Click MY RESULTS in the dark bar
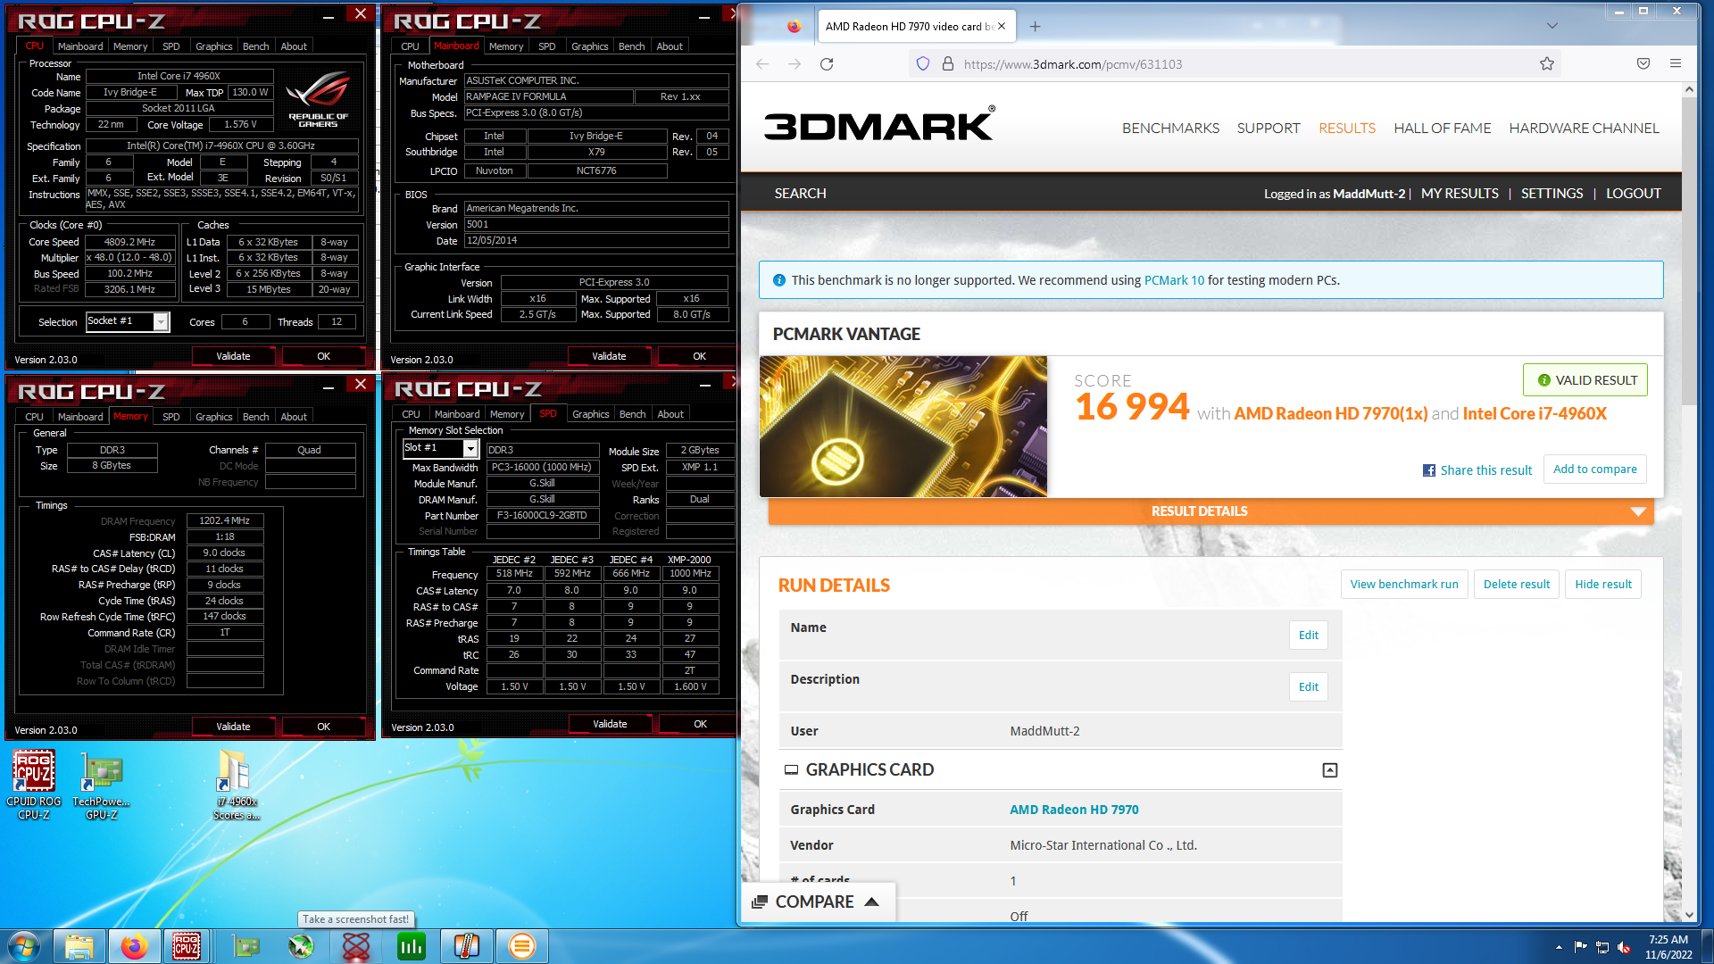The height and width of the screenshot is (964, 1714). point(1460,194)
